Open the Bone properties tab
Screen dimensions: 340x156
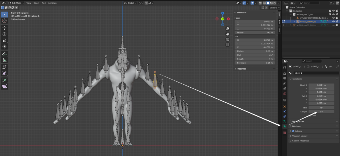(x=285, y=126)
